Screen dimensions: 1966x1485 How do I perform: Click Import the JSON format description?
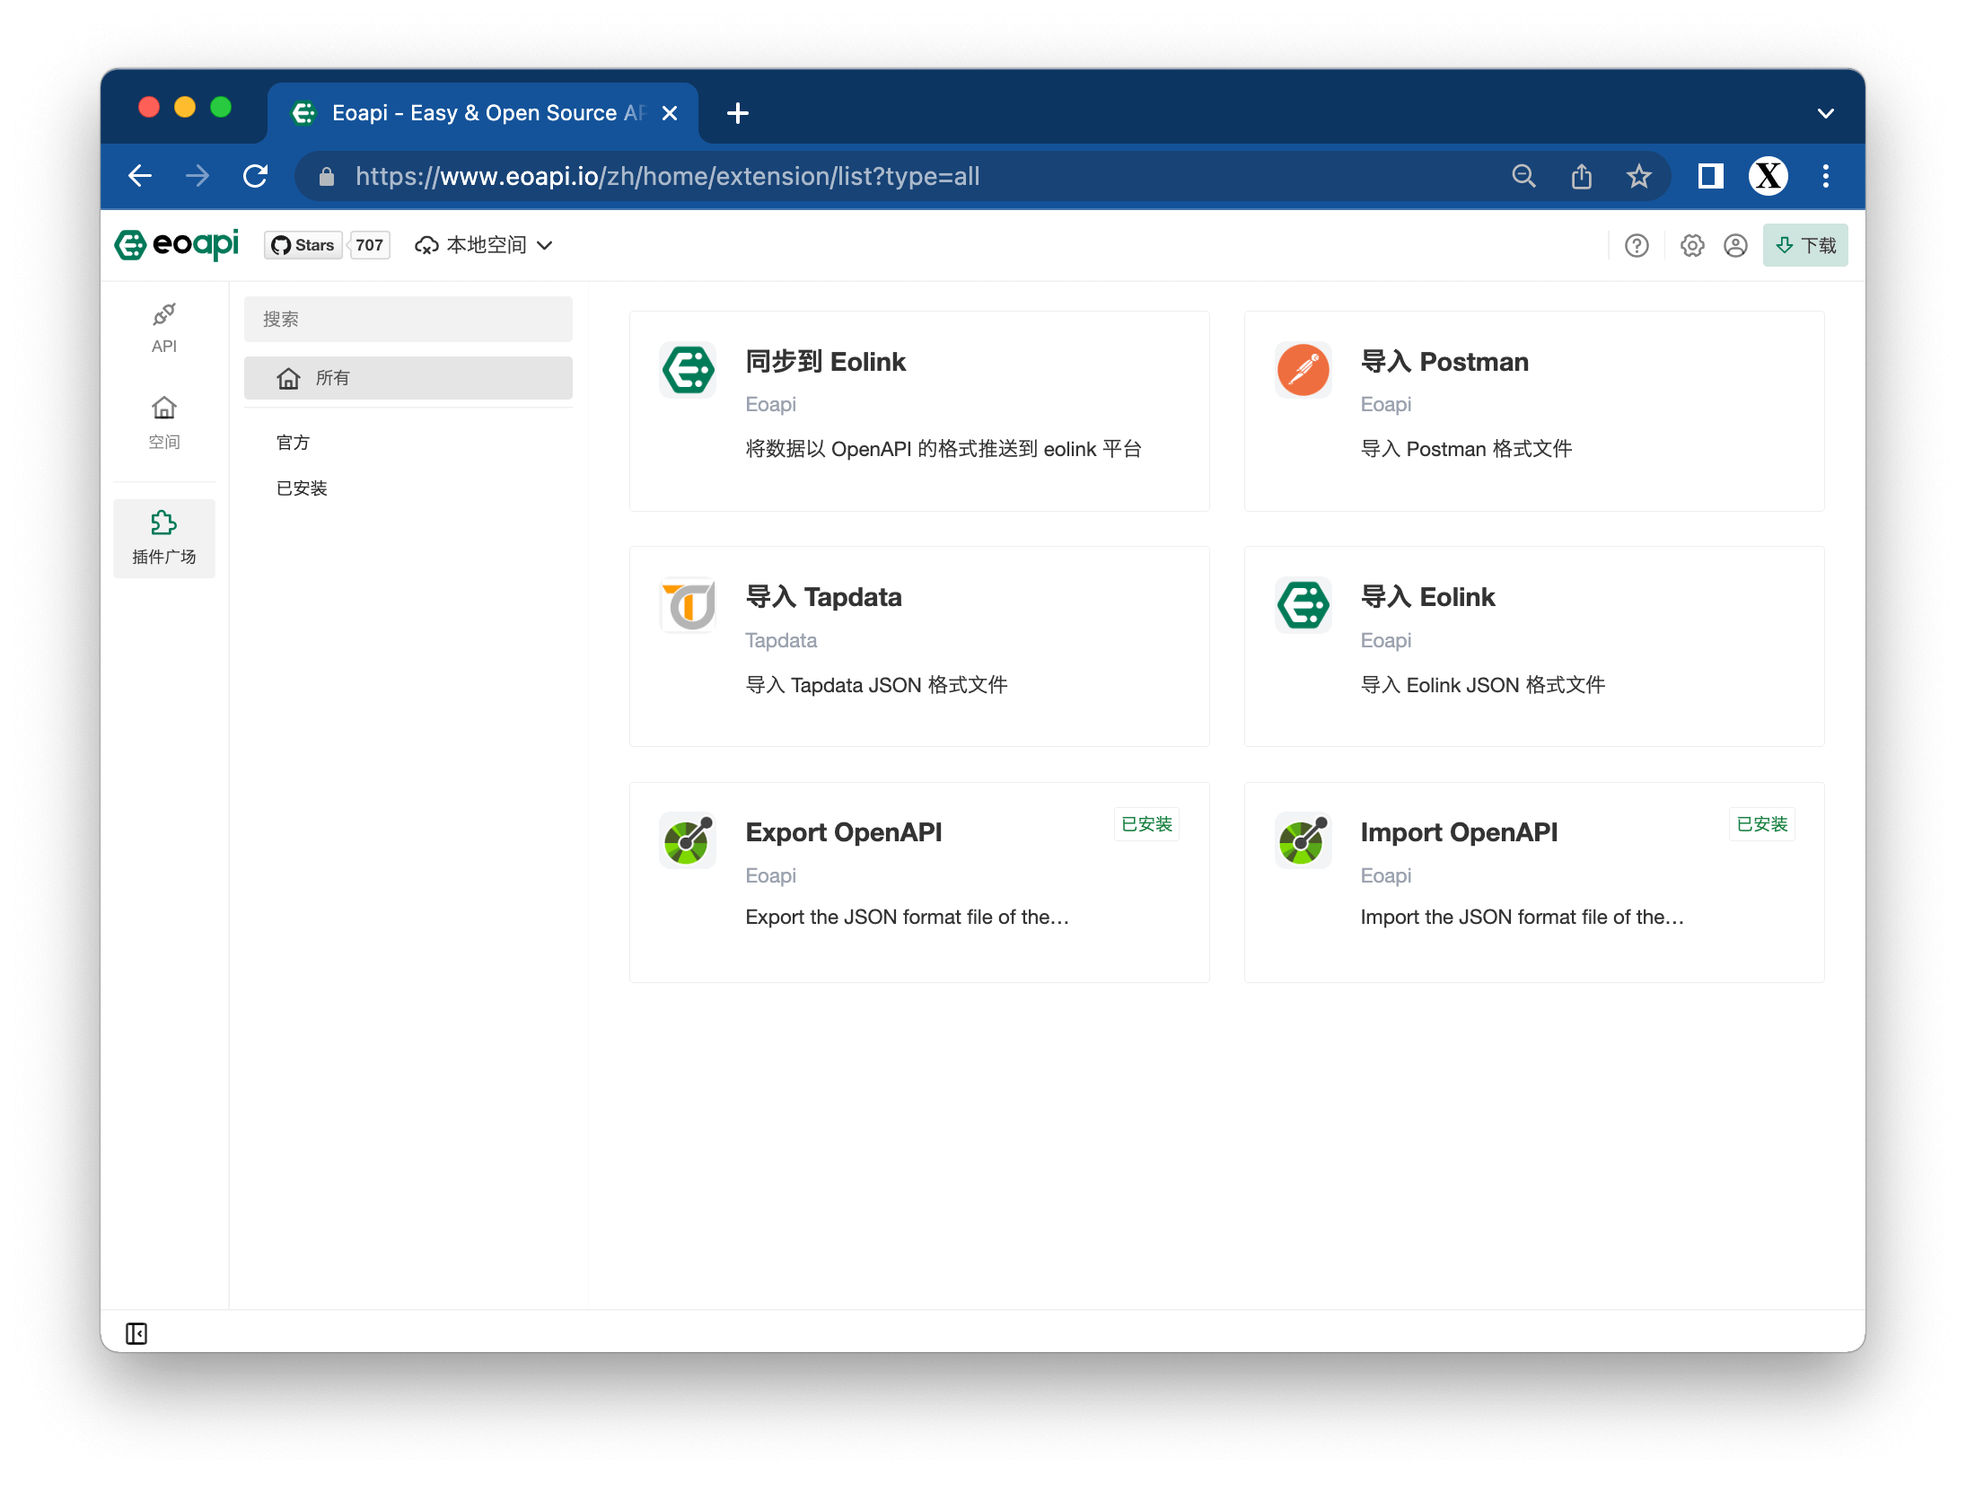click(x=1522, y=917)
